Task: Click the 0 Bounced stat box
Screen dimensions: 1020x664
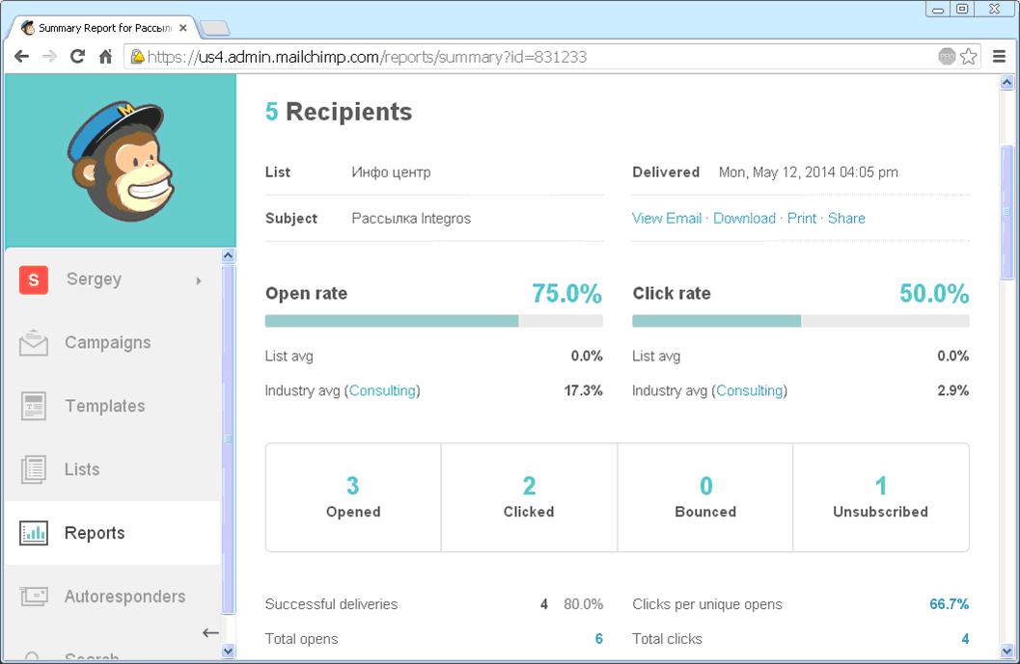Action: [x=705, y=497]
